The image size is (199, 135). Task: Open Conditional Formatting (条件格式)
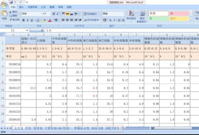[x=131, y=16]
